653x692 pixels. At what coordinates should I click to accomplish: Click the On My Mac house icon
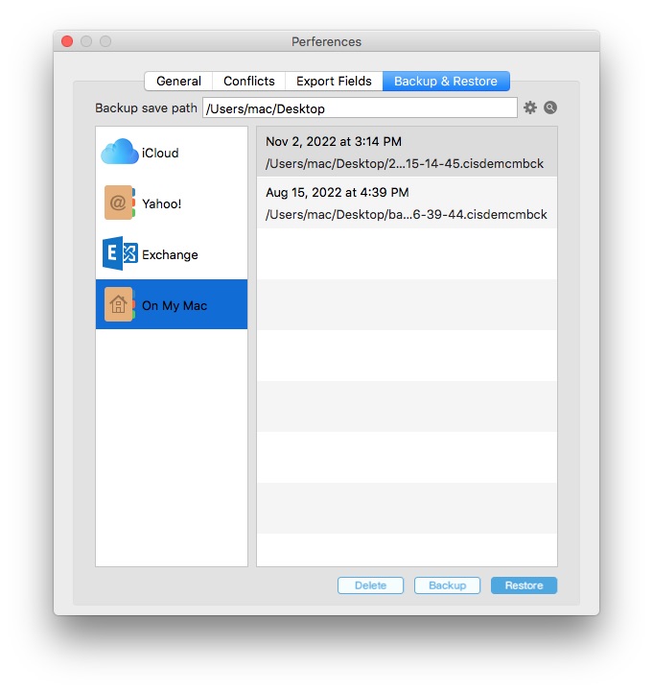click(120, 305)
